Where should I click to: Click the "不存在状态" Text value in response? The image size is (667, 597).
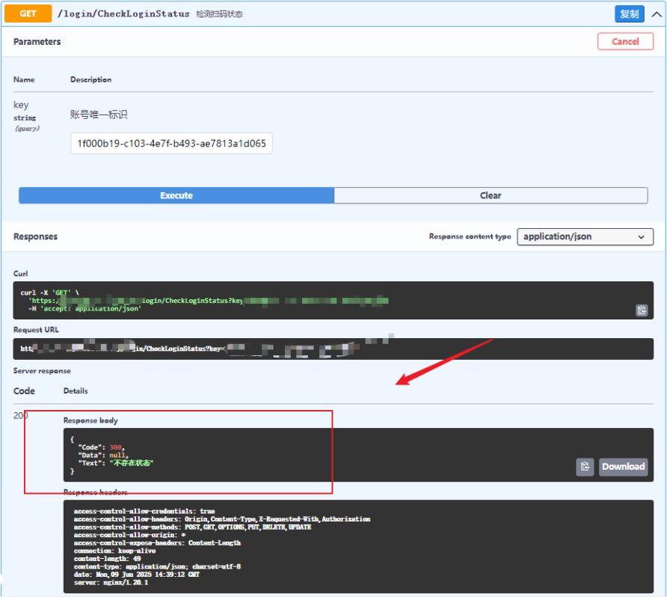pyautogui.click(x=132, y=463)
